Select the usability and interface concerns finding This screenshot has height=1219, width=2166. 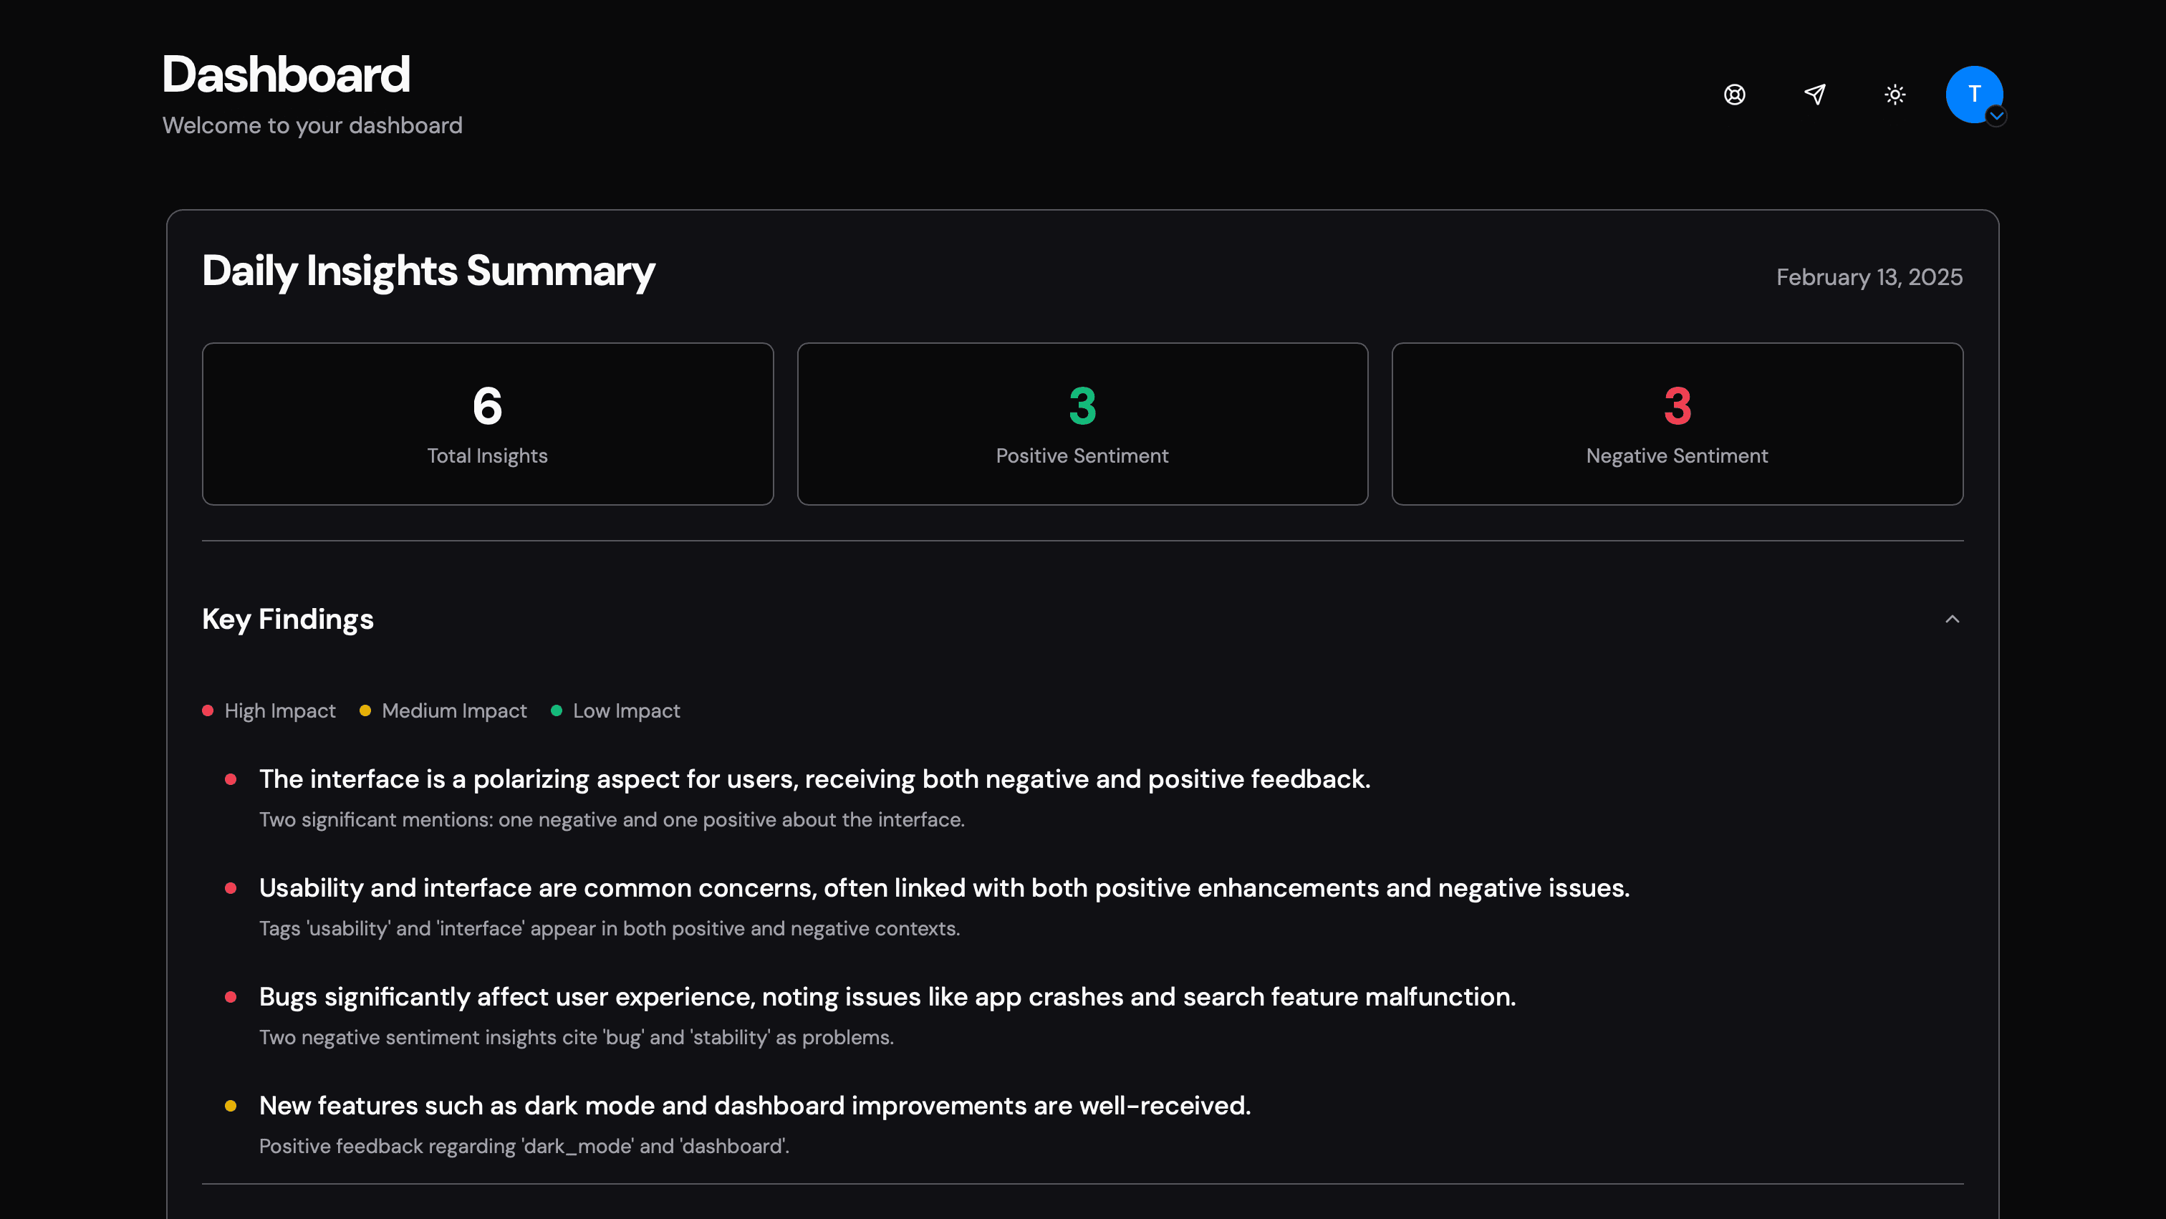coord(943,888)
